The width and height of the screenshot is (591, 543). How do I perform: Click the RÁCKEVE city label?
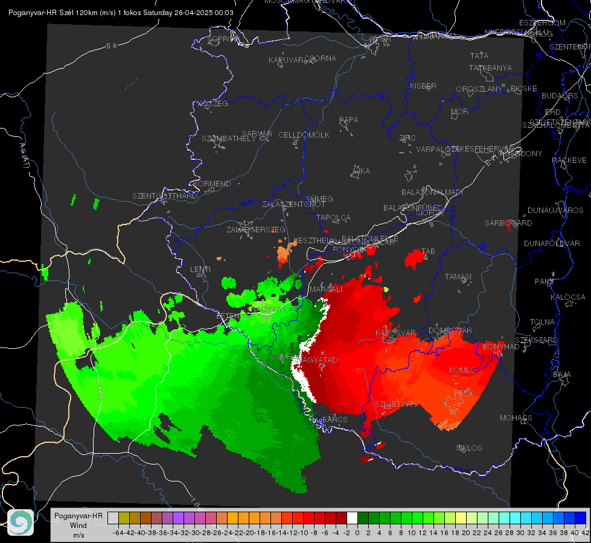[569, 160]
